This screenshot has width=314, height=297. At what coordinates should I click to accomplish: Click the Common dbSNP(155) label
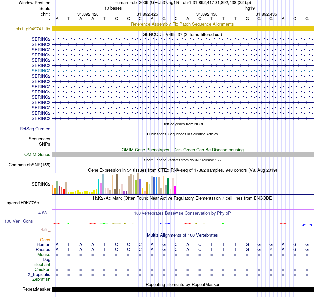(29, 165)
